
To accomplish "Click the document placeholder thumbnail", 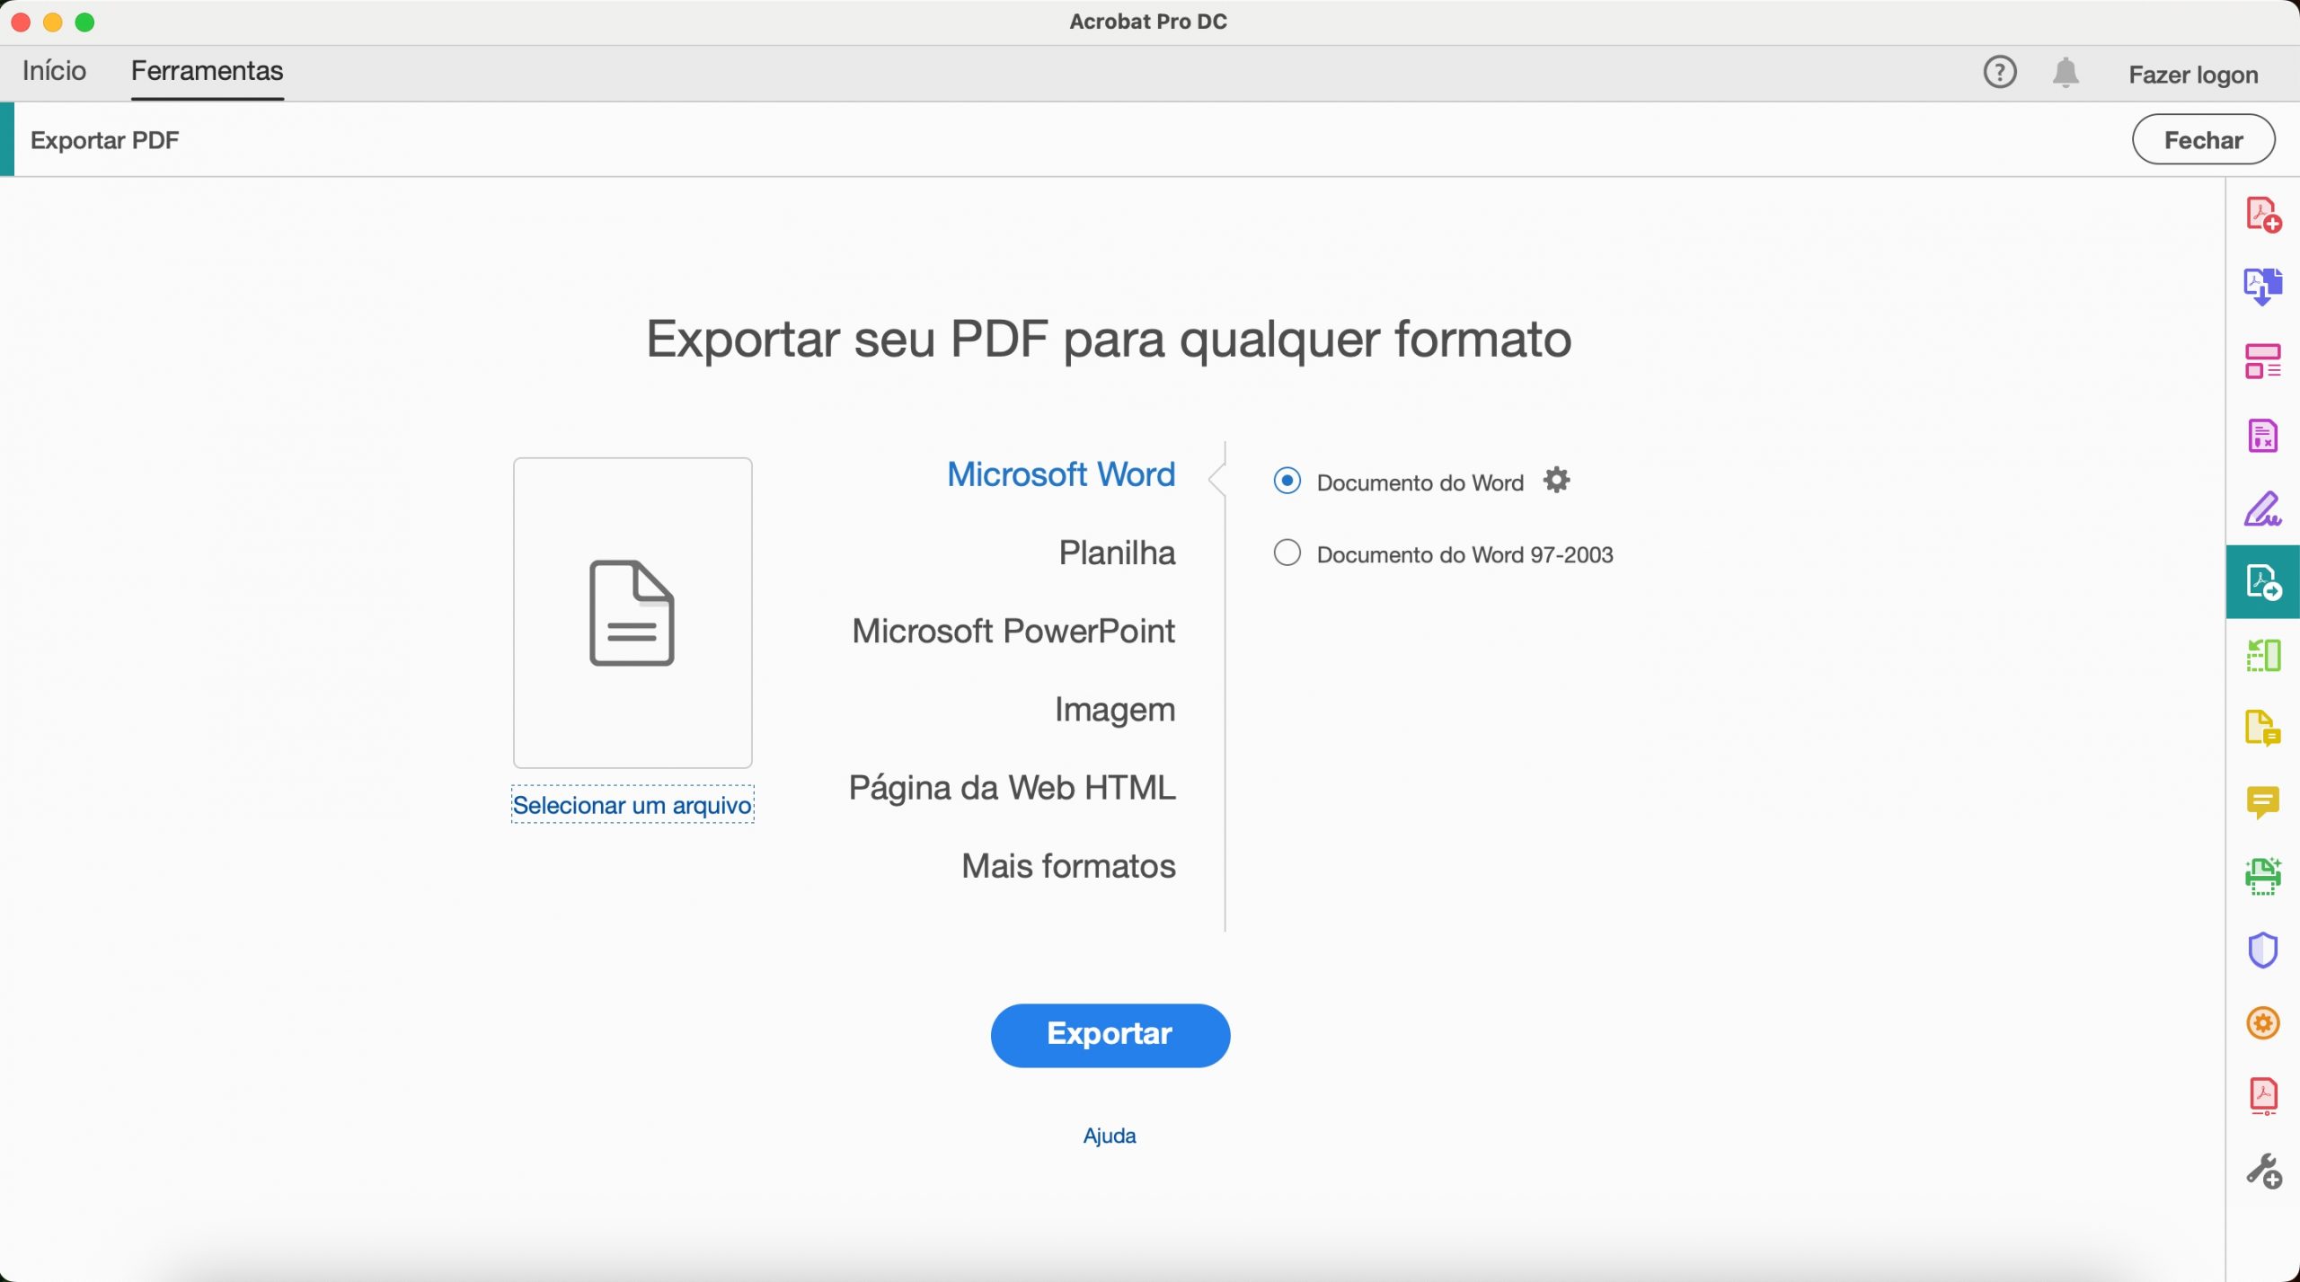I will click(632, 613).
